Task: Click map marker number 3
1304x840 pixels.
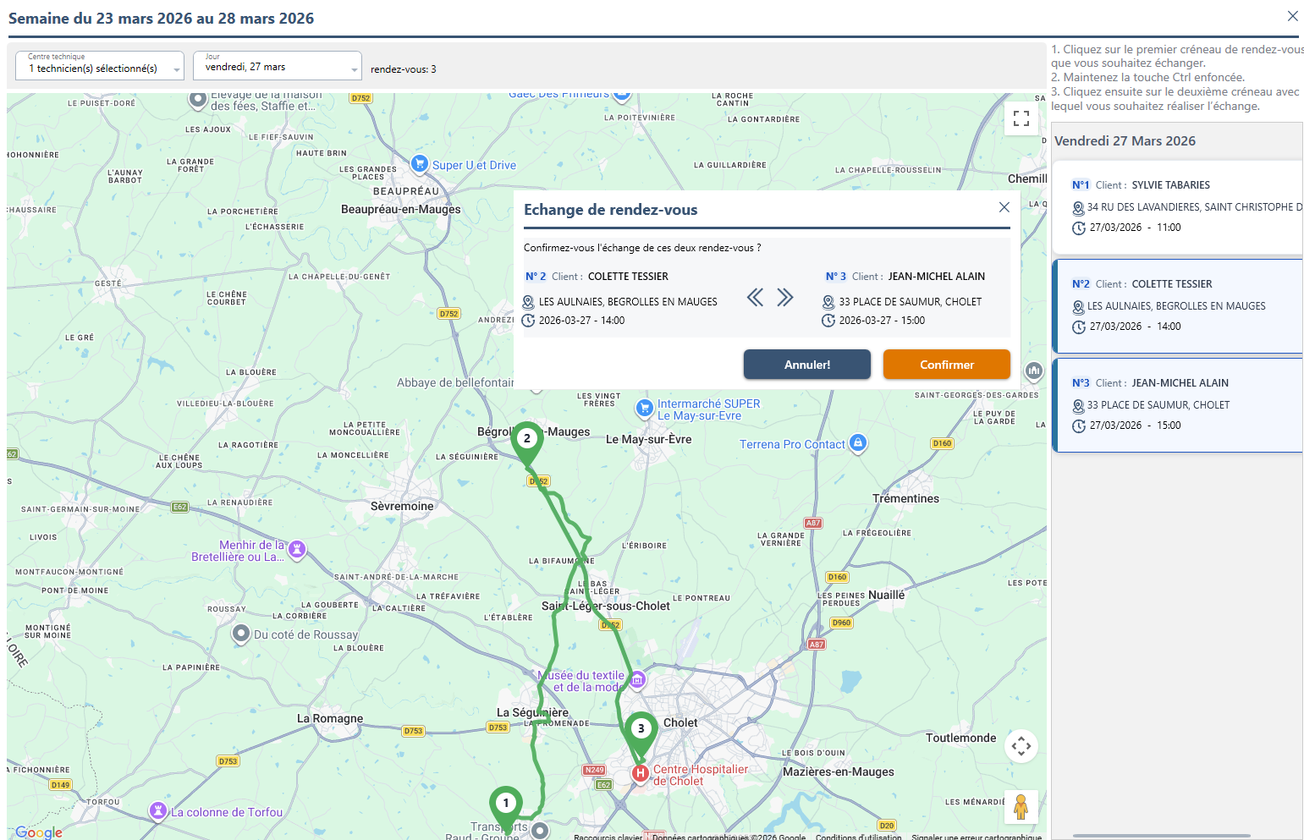Action: coord(641,734)
